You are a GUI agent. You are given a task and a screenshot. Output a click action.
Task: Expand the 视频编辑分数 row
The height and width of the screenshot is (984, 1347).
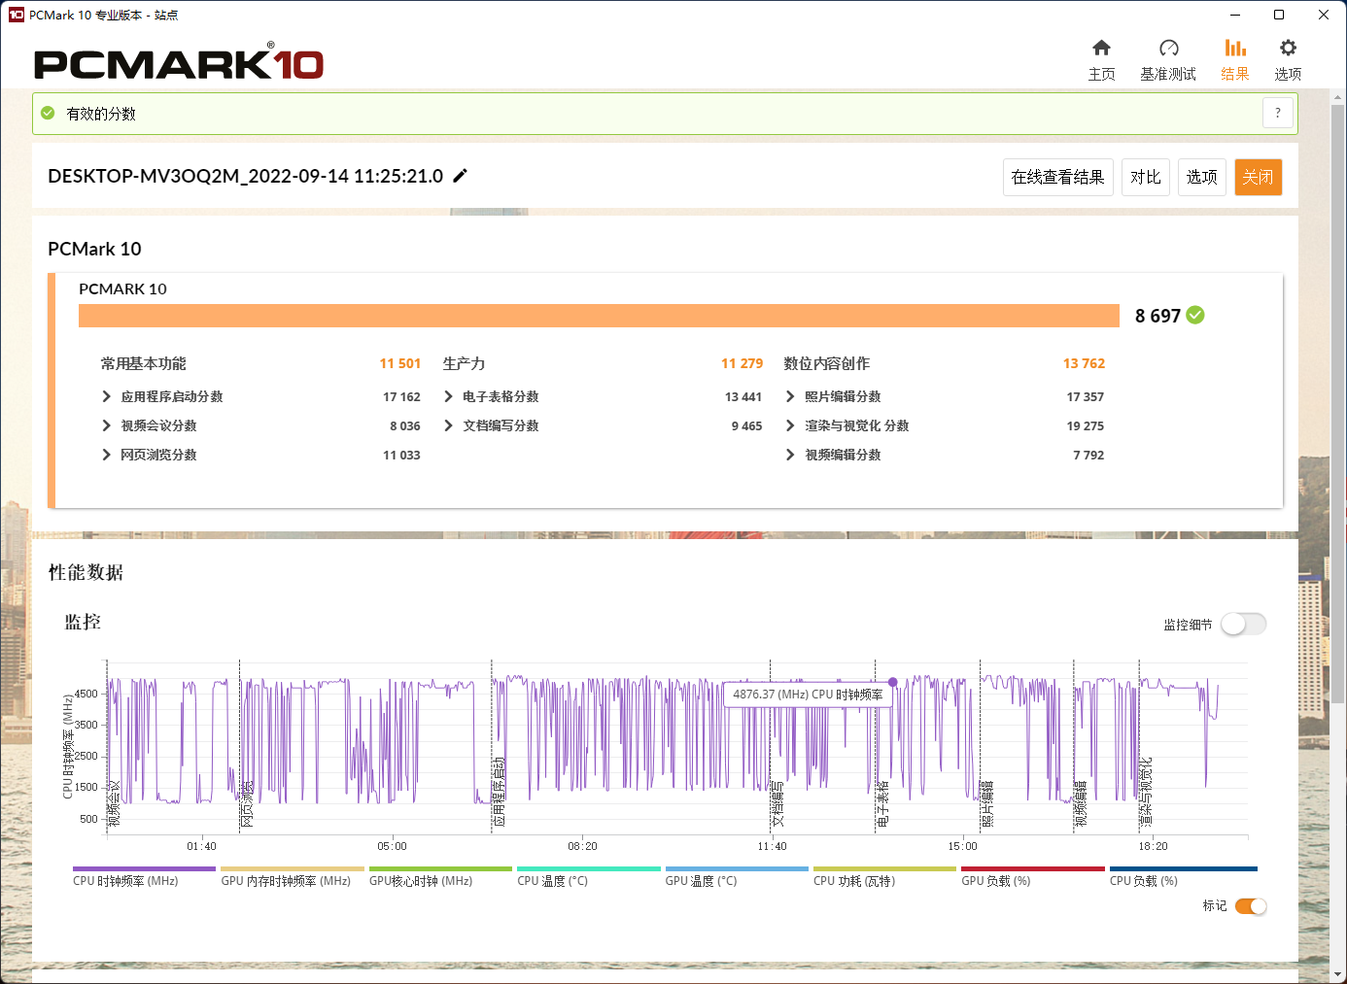pyautogui.click(x=790, y=455)
